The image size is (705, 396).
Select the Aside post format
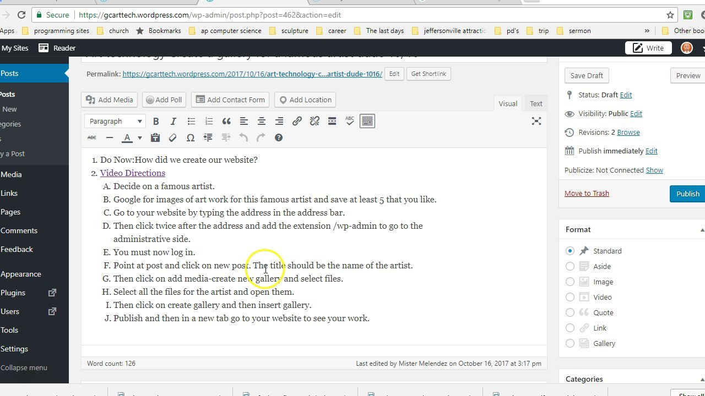click(x=570, y=266)
